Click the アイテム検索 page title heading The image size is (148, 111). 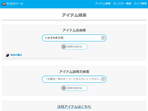pyautogui.click(x=74, y=15)
